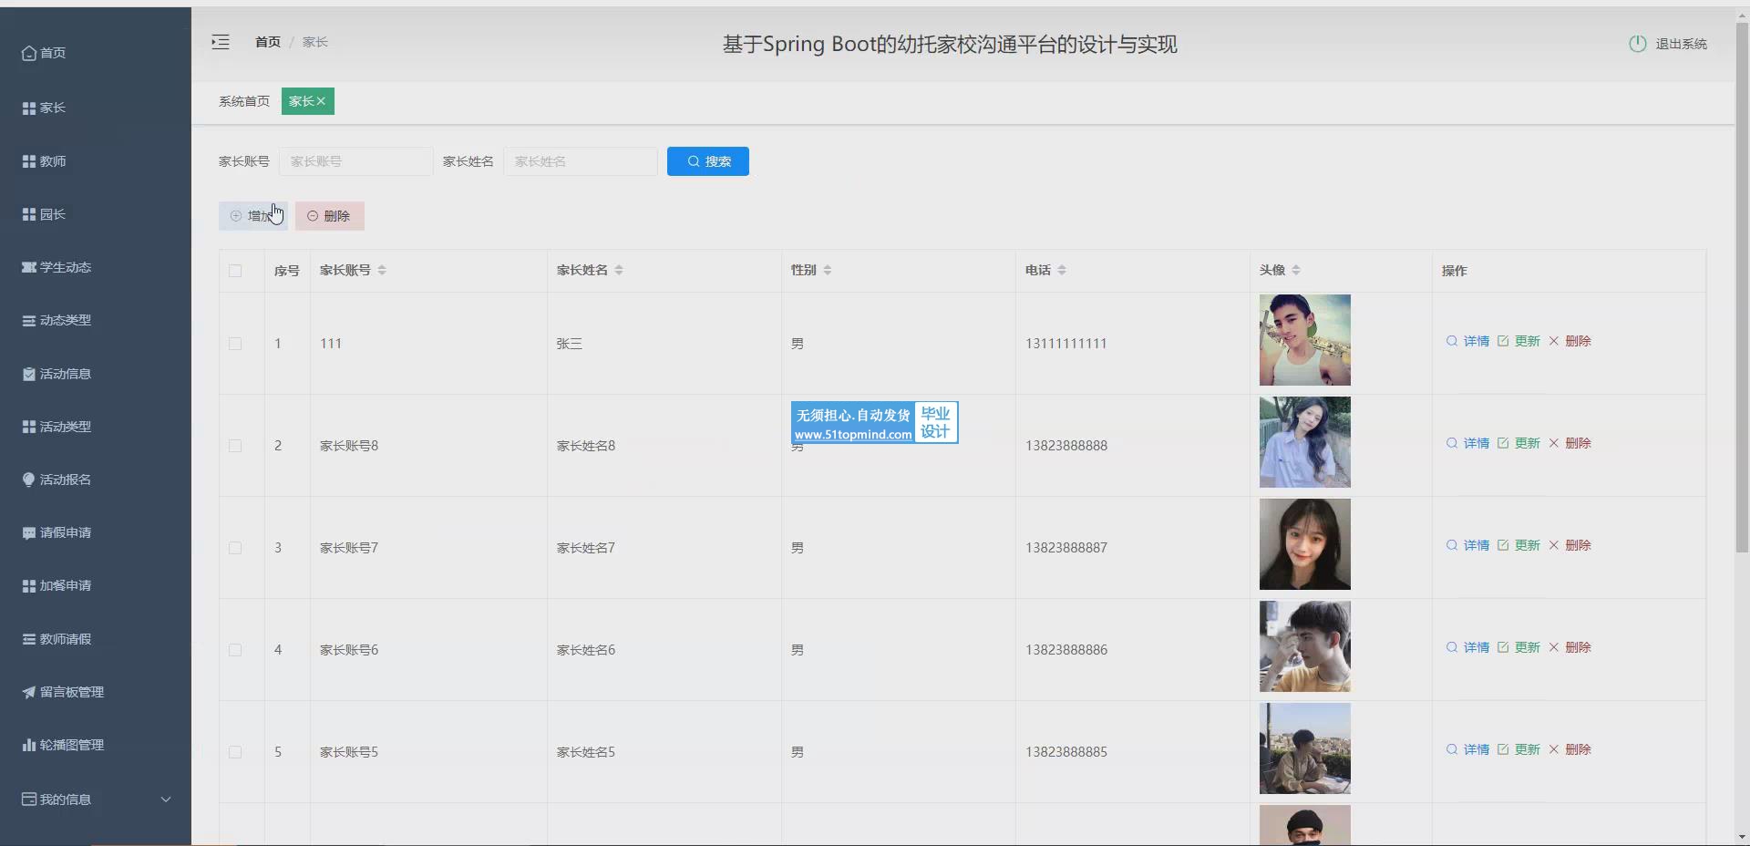Click the magnifier 详情 icon in row 家长账号6
This screenshot has width=1750, height=846.
coord(1452,647)
